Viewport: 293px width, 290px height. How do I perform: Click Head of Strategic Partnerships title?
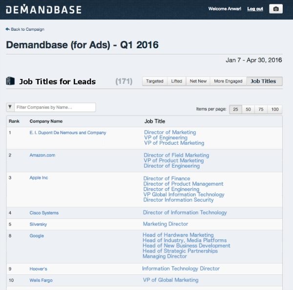tap(180, 251)
